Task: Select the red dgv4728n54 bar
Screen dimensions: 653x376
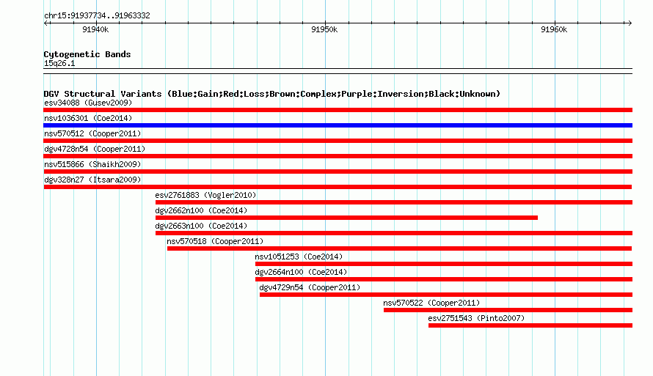Action: (x=338, y=156)
